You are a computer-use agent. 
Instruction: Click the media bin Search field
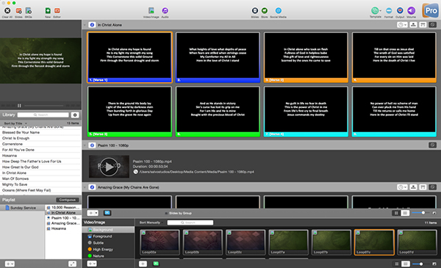190,222
